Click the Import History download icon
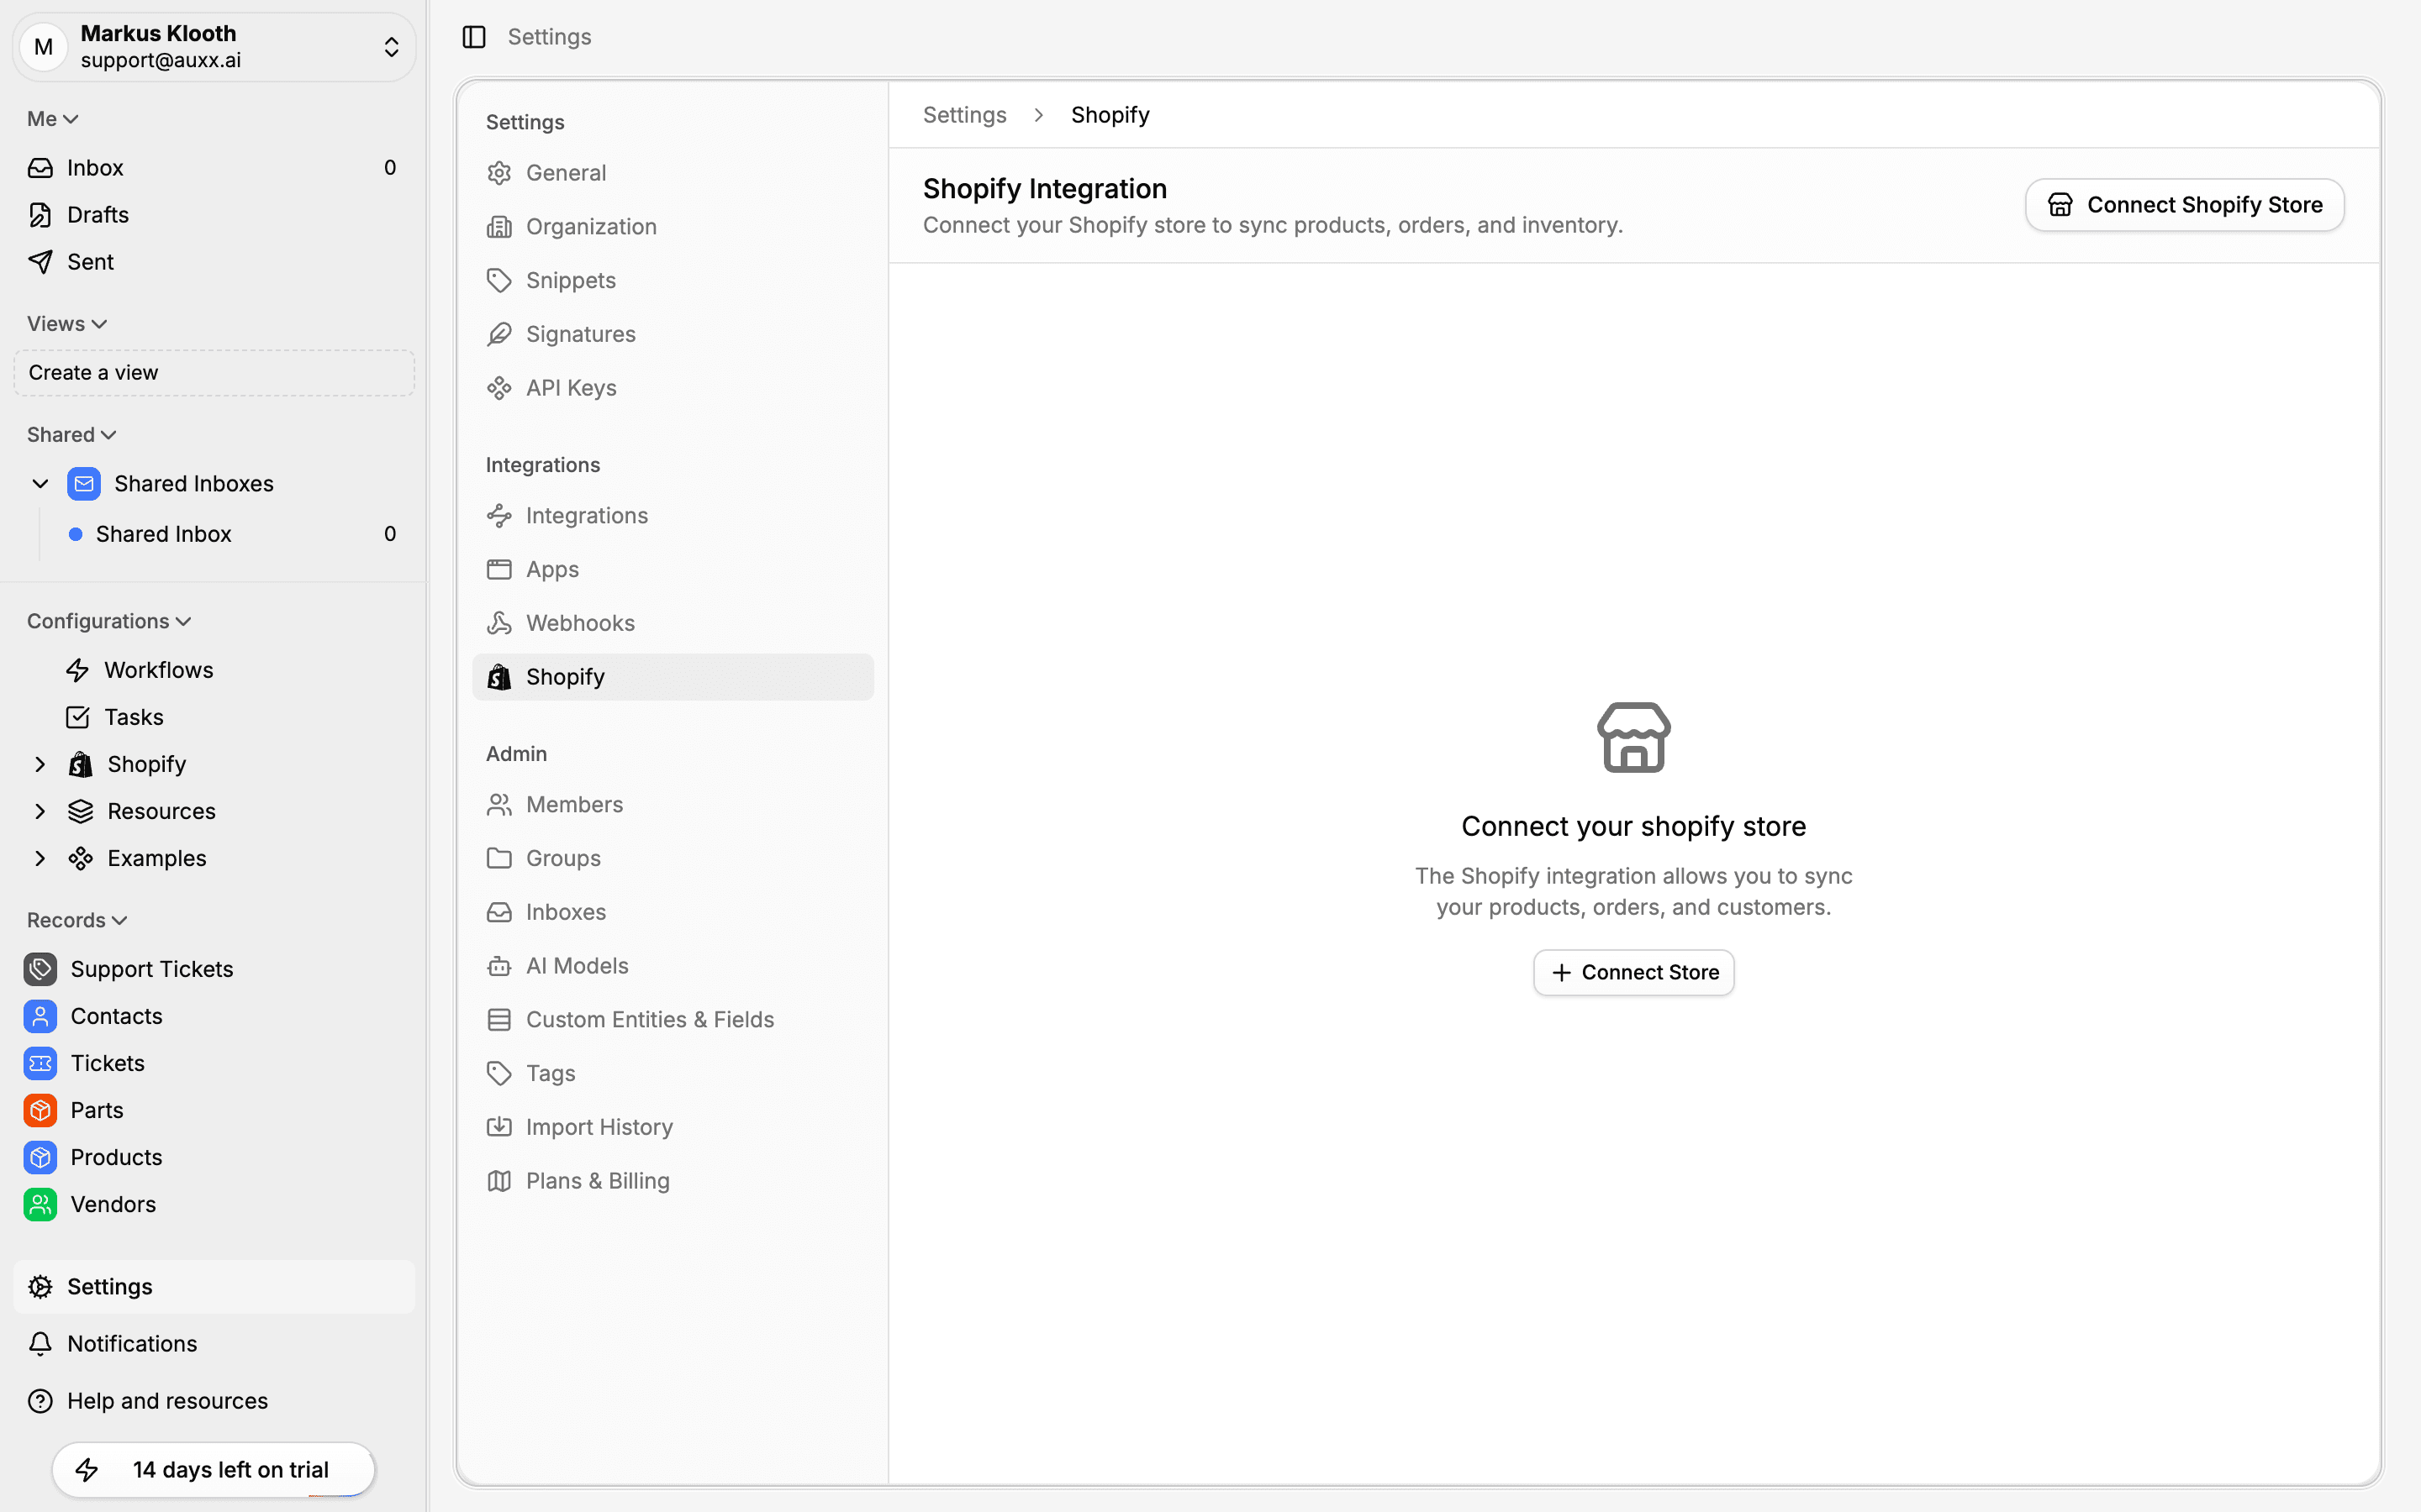The width and height of the screenshot is (2421, 1512). 499,1127
